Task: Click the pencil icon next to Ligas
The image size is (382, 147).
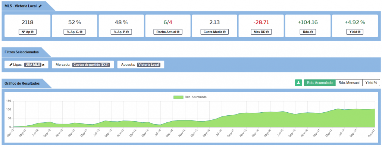Action: tap(11, 65)
